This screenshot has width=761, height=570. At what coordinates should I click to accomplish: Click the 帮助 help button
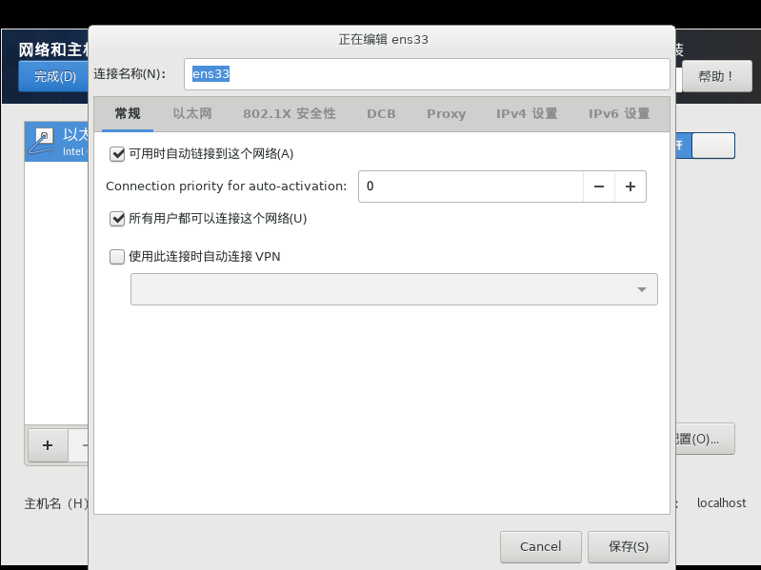(717, 76)
